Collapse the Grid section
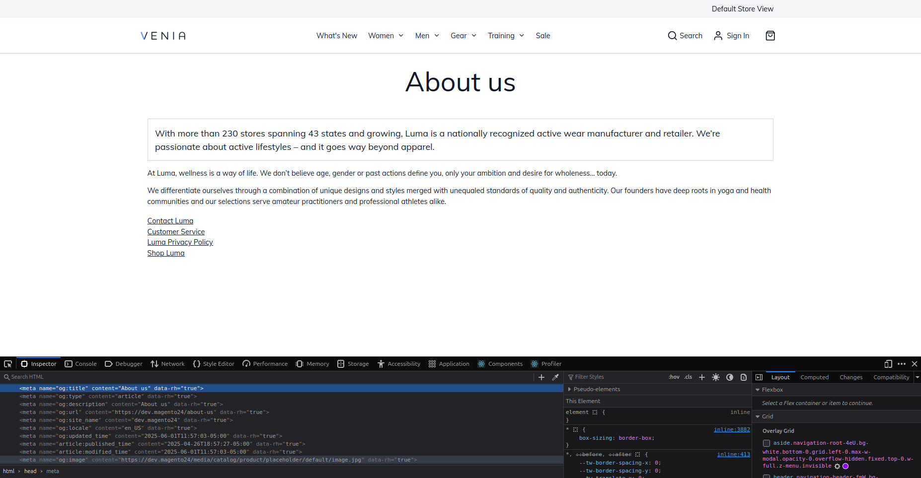Screen dimensions: 921x478 [758, 417]
